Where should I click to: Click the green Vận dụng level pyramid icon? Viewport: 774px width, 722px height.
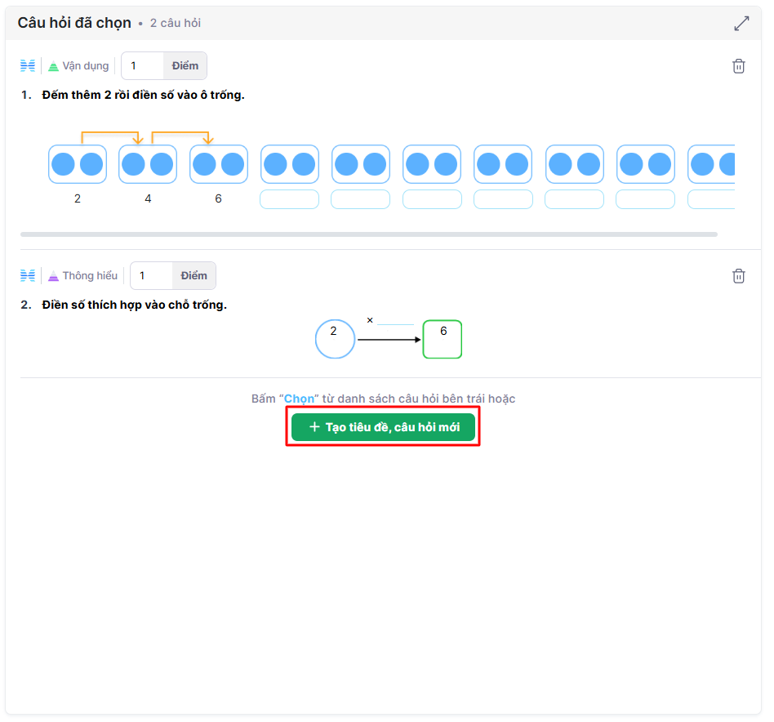54,66
